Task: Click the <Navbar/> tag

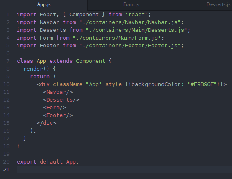Action: click(58, 92)
